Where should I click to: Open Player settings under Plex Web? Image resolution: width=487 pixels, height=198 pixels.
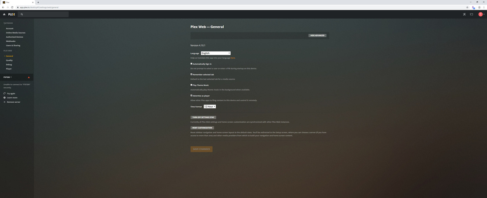(x=9, y=68)
